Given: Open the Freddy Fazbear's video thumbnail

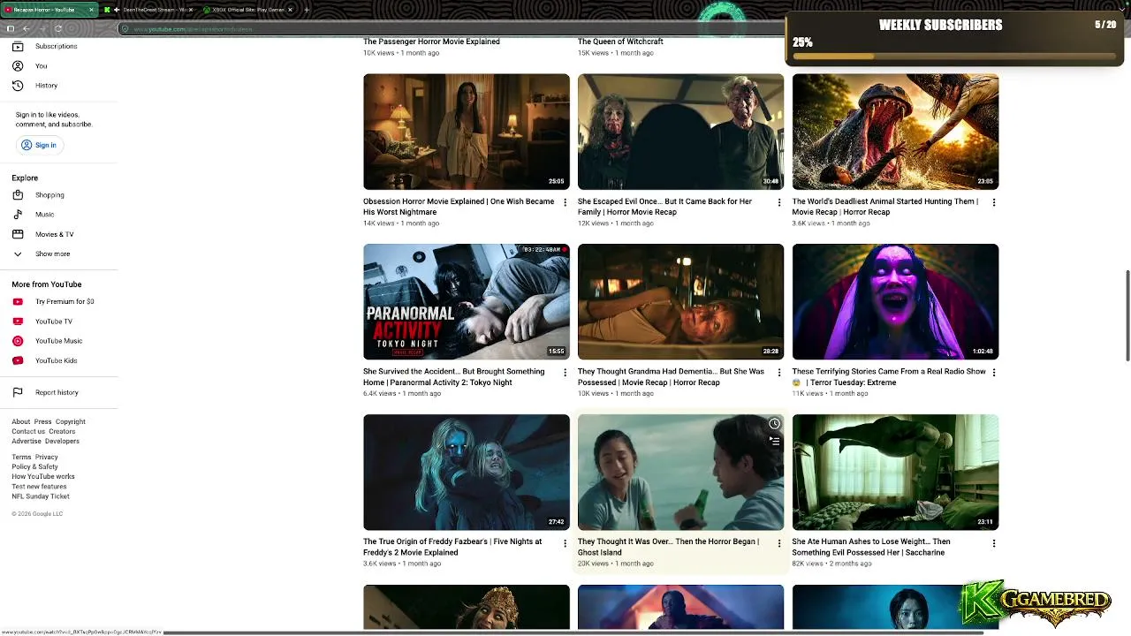Looking at the screenshot, I should [467, 473].
